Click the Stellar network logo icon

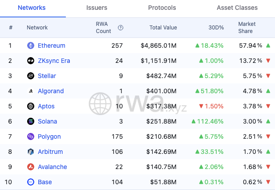[31, 76]
